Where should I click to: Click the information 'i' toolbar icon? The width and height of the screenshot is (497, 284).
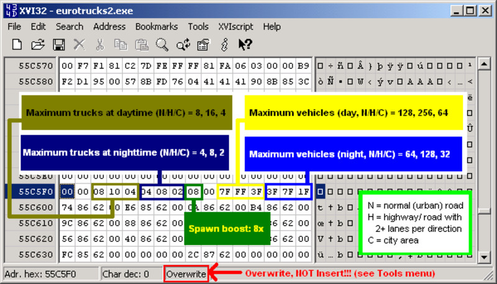coord(224,45)
